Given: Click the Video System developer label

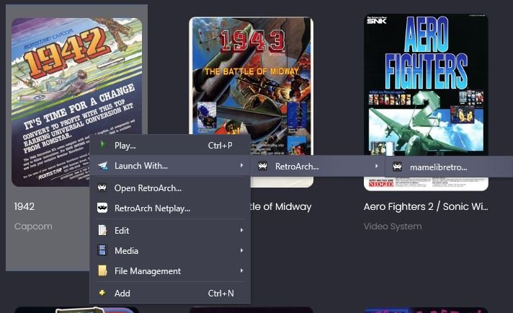Looking at the screenshot, I should (393, 226).
